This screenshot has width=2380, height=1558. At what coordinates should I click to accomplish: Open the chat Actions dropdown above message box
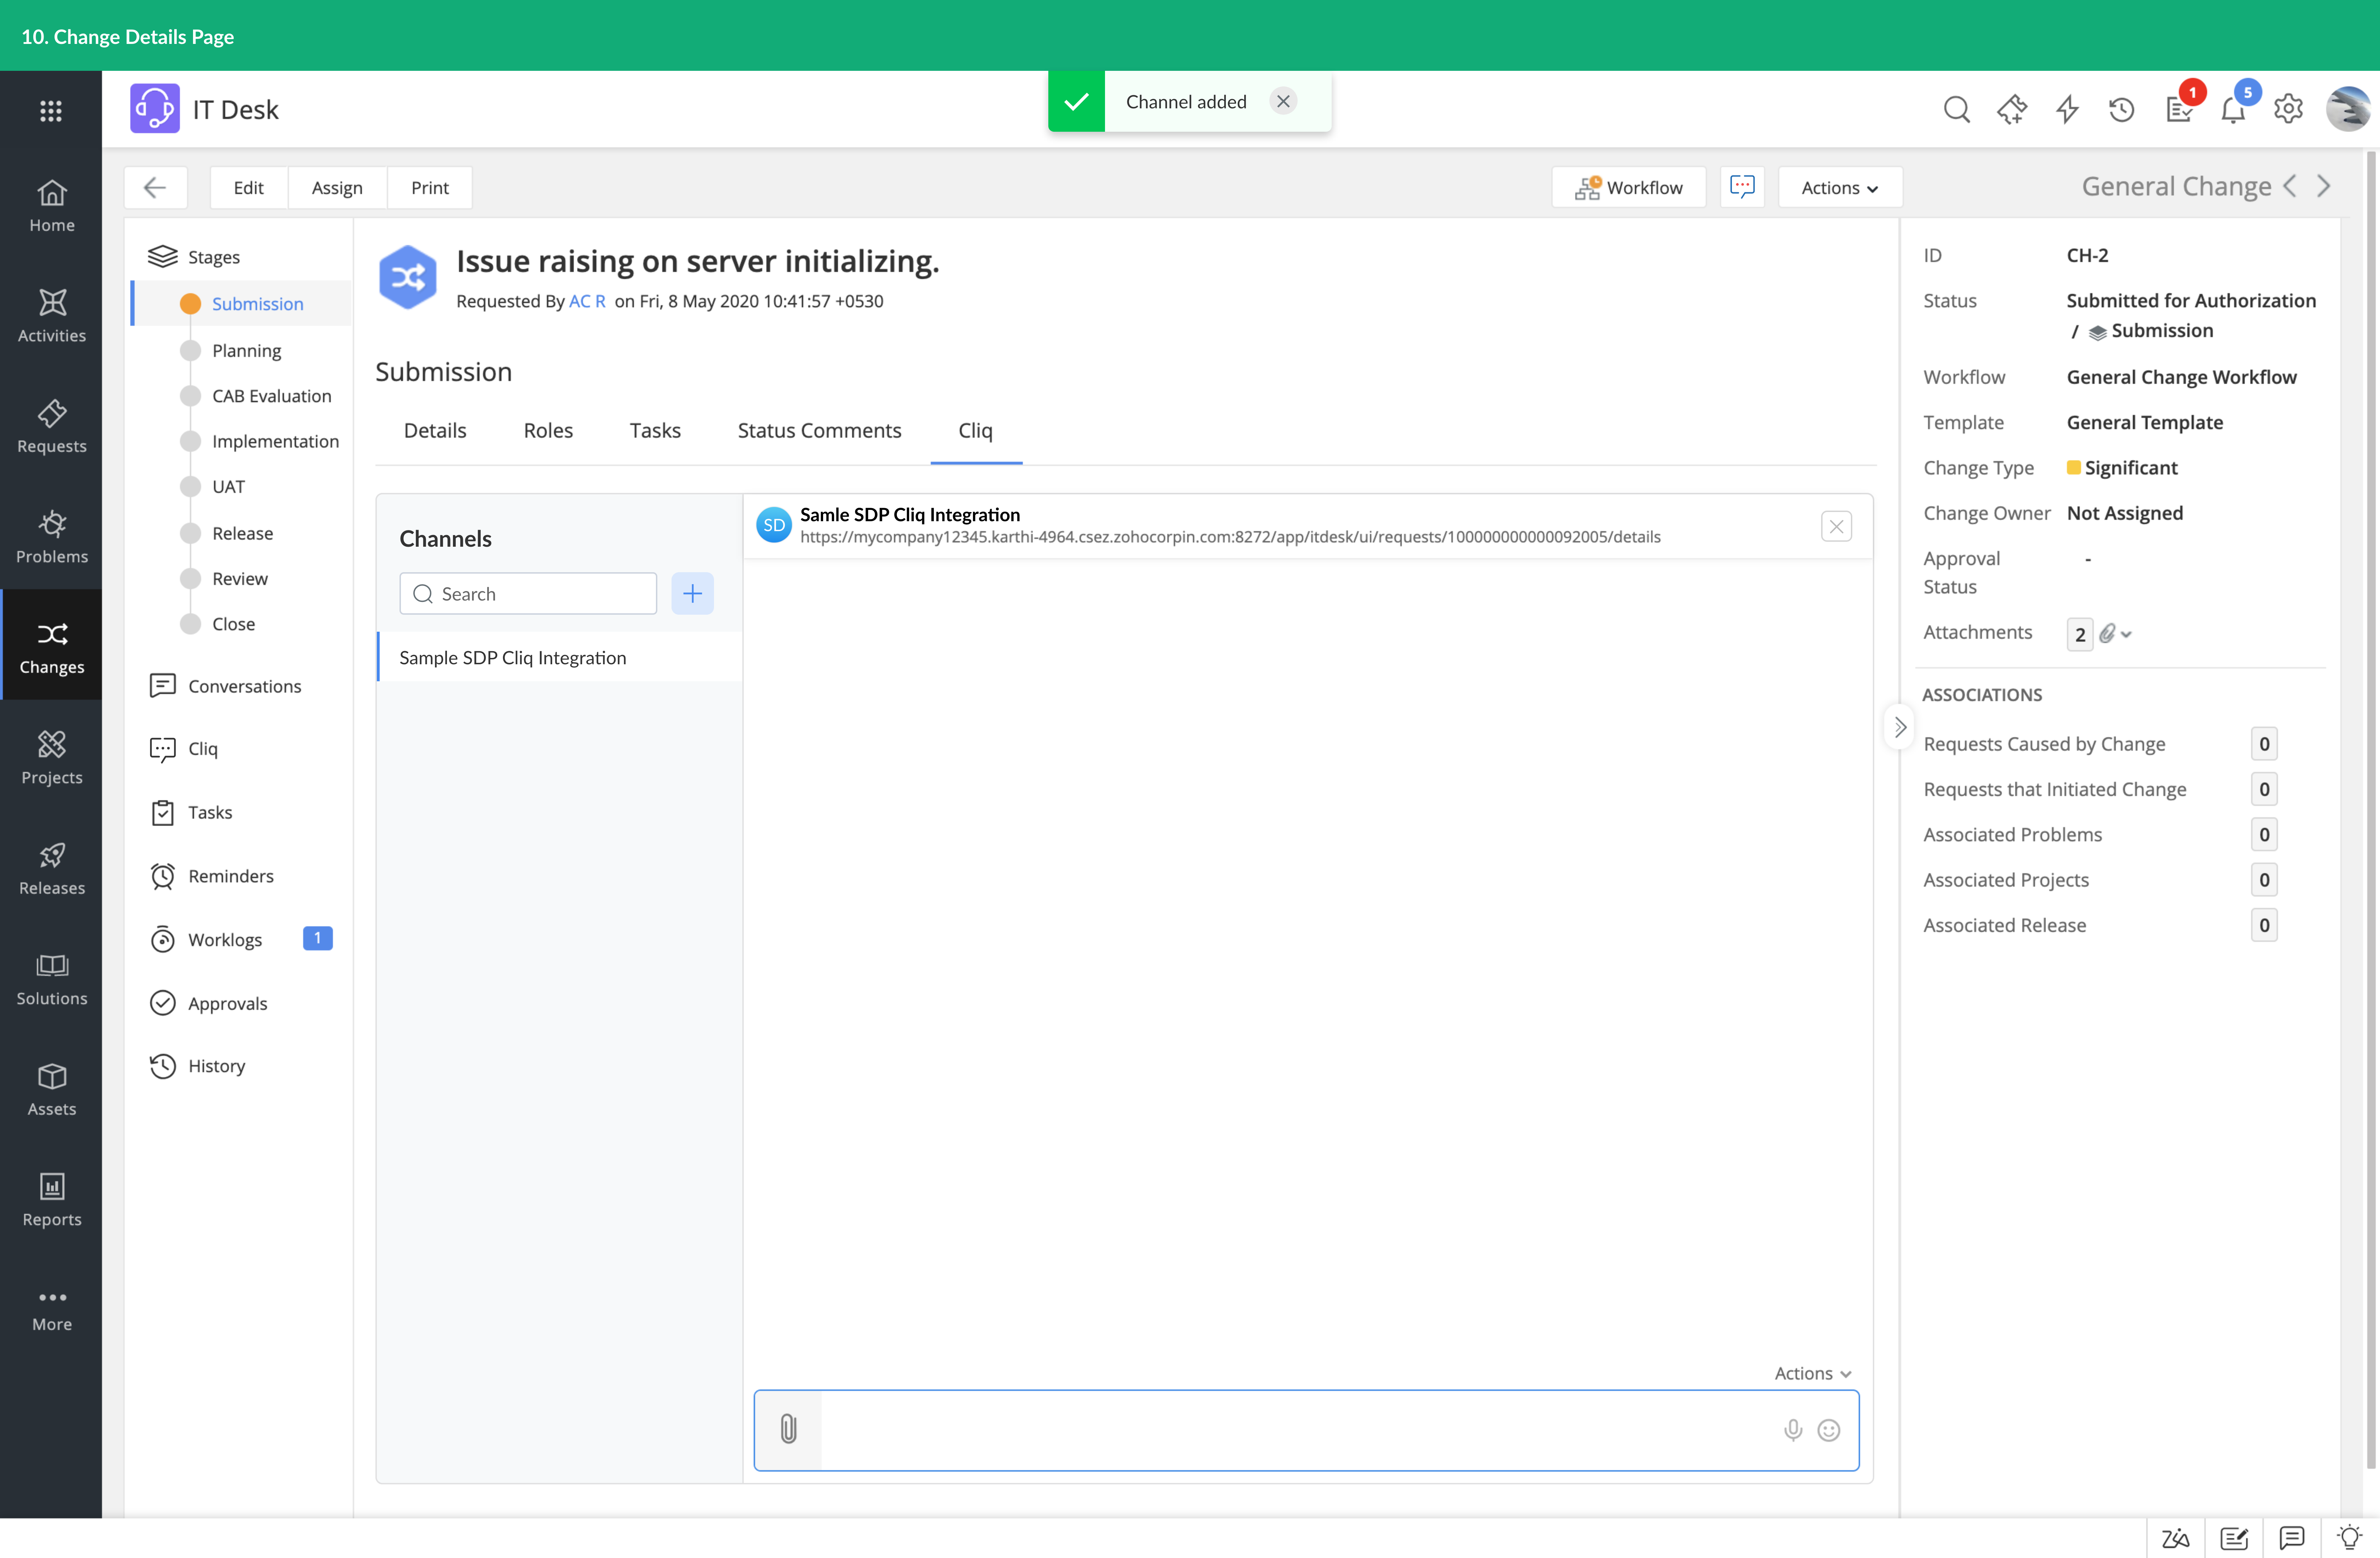[x=1813, y=1373]
